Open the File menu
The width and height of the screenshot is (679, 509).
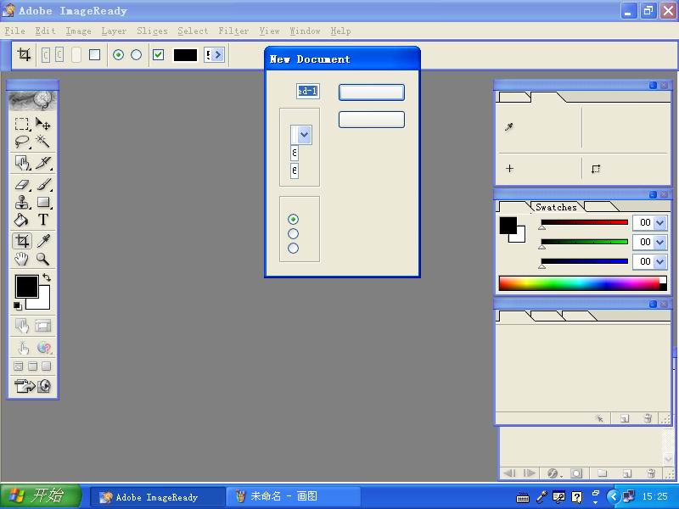[x=14, y=31]
